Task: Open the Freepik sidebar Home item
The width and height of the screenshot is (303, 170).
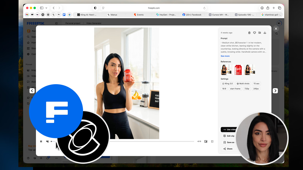Action: [x=32, y=43]
